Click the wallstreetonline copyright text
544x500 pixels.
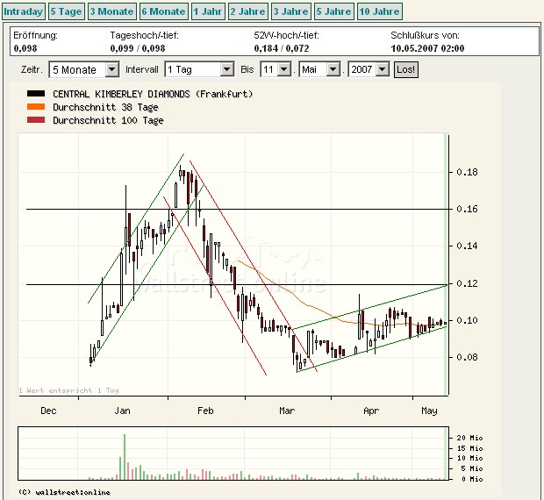tap(64, 492)
